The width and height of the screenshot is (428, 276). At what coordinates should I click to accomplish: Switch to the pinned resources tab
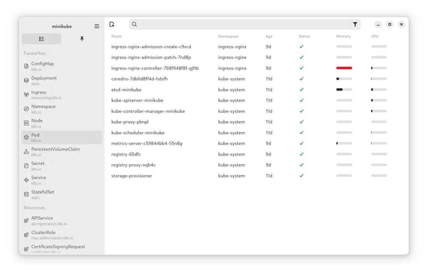click(x=82, y=39)
